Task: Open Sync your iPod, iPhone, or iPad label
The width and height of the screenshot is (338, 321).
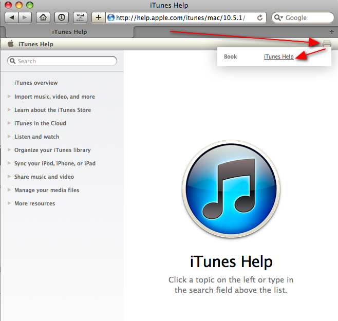Action: click(55, 163)
